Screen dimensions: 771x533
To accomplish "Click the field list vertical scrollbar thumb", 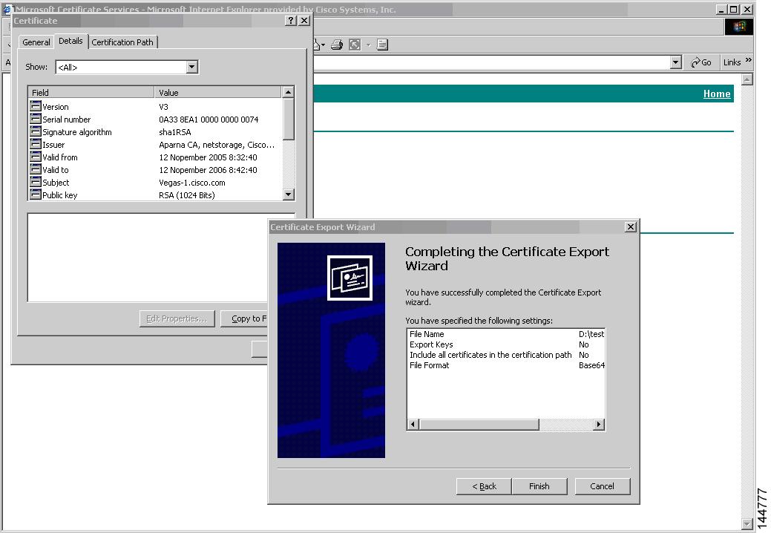I will [289, 119].
